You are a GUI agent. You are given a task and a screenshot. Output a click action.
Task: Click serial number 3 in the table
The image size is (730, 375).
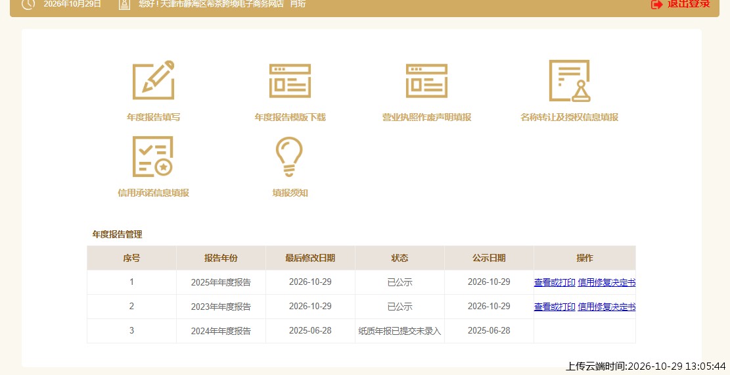click(x=132, y=331)
